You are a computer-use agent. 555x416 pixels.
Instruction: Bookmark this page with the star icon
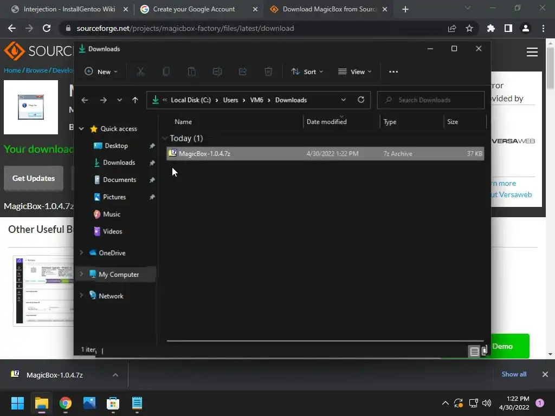pyautogui.click(x=469, y=28)
